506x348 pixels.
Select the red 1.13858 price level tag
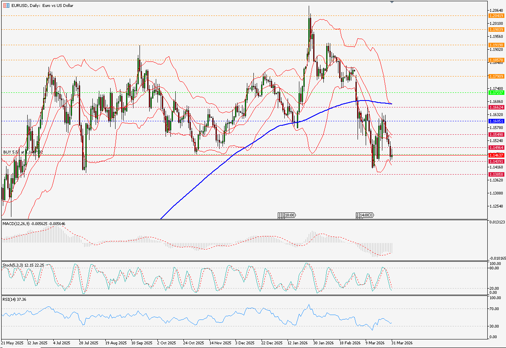pyautogui.click(x=497, y=174)
